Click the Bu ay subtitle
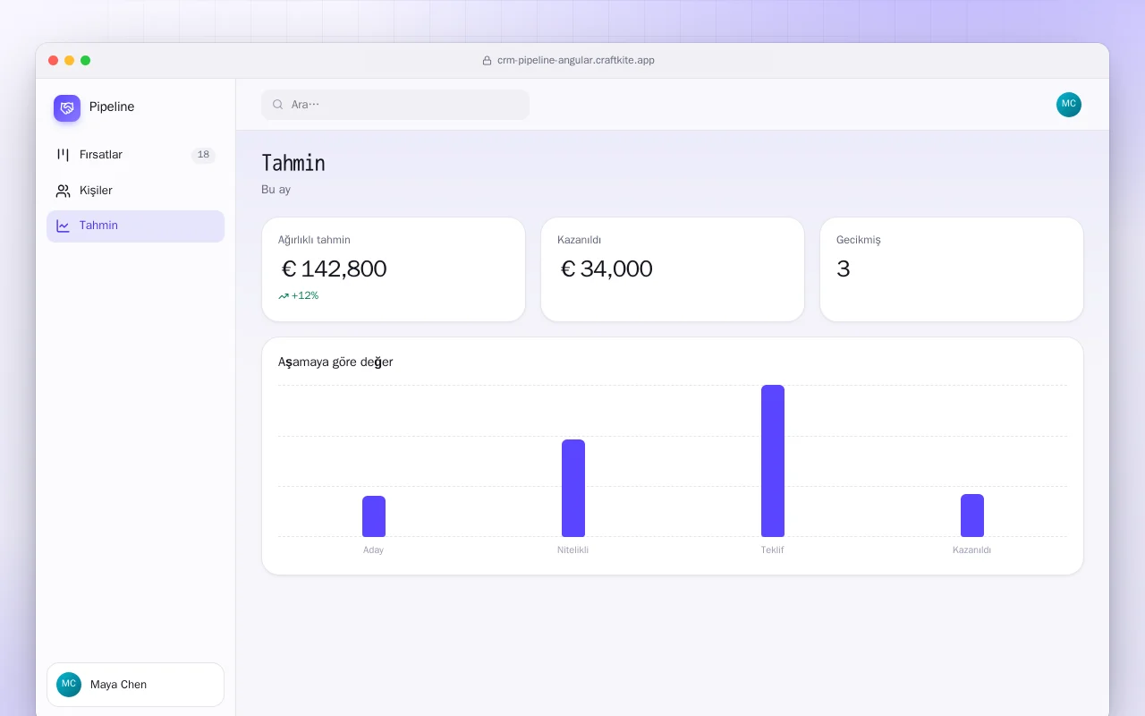Screen dimensions: 1145x716 point(276,190)
